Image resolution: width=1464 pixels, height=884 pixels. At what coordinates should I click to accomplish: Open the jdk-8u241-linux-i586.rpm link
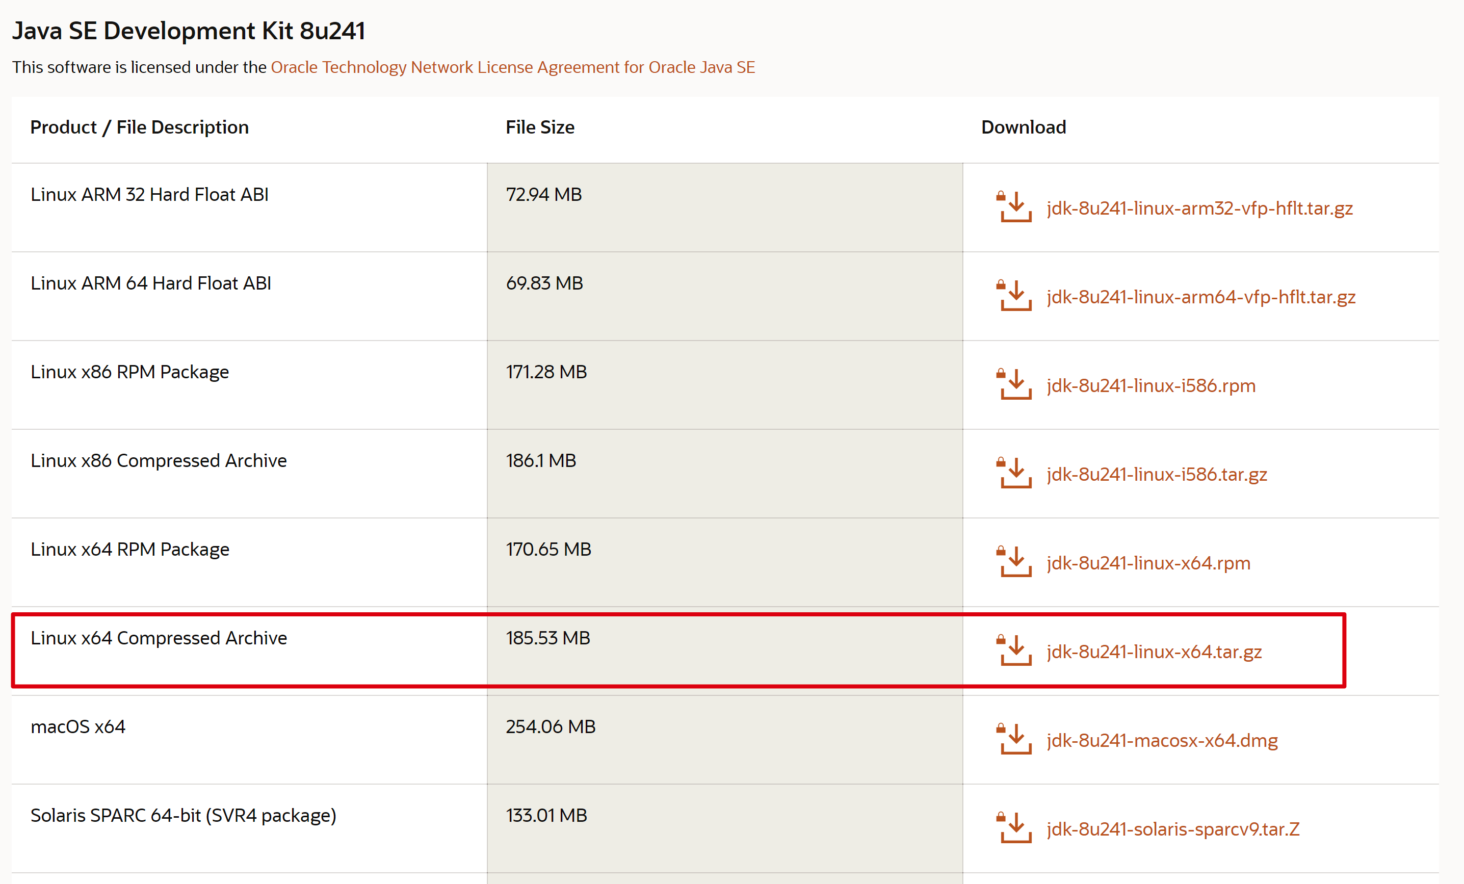(x=1151, y=385)
